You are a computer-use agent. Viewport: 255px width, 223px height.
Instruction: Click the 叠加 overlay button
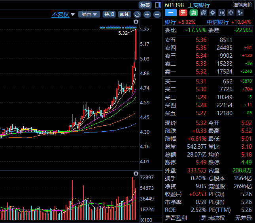tap(109, 14)
